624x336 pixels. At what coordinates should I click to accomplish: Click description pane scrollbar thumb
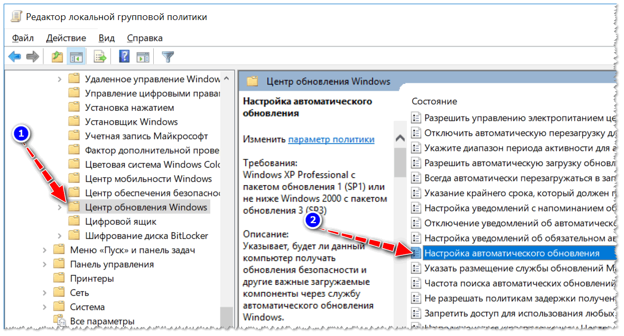pyautogui.click(x=400, y=162)
